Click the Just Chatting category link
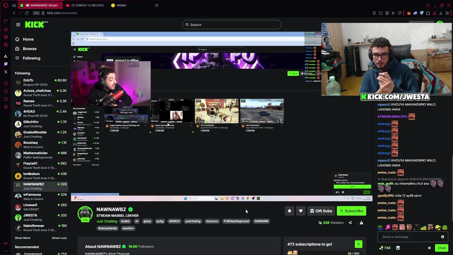The width and height of the screenshot is (453, 255). coord(107,221)
